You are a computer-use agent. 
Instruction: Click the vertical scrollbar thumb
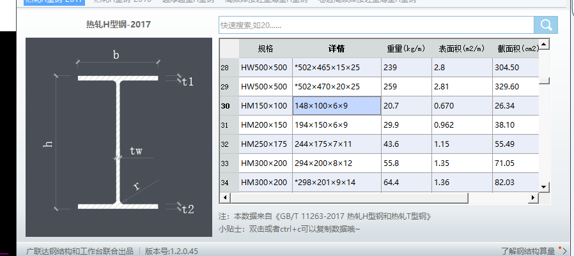[x=544, y=80]
